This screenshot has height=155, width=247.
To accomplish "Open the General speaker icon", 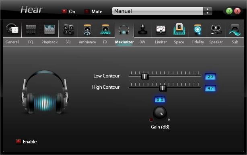I will coord(12,29).
